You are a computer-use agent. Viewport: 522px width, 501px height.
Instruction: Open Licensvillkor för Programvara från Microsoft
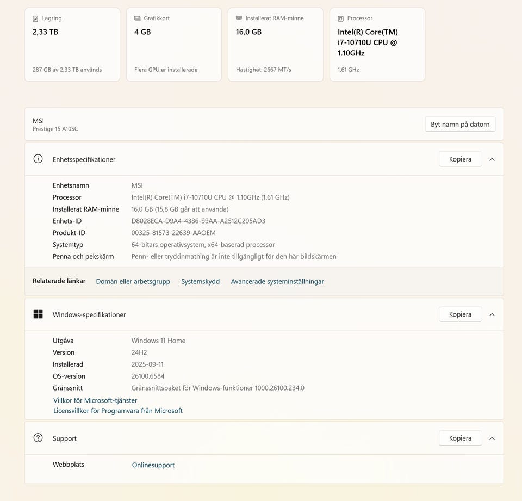click(118, 411)
